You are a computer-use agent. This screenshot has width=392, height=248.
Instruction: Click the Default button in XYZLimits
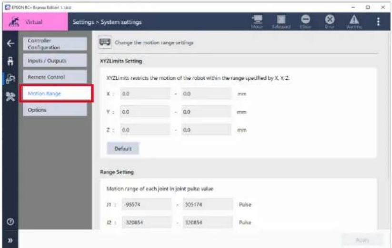[x=123, y=148]
